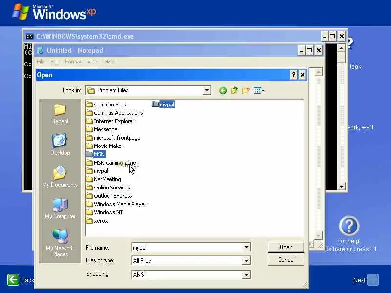Image resolution: width=391 pixels, height=293 pixels.
Task: Select the highlighted MSN folder
Action: [95, 154]
